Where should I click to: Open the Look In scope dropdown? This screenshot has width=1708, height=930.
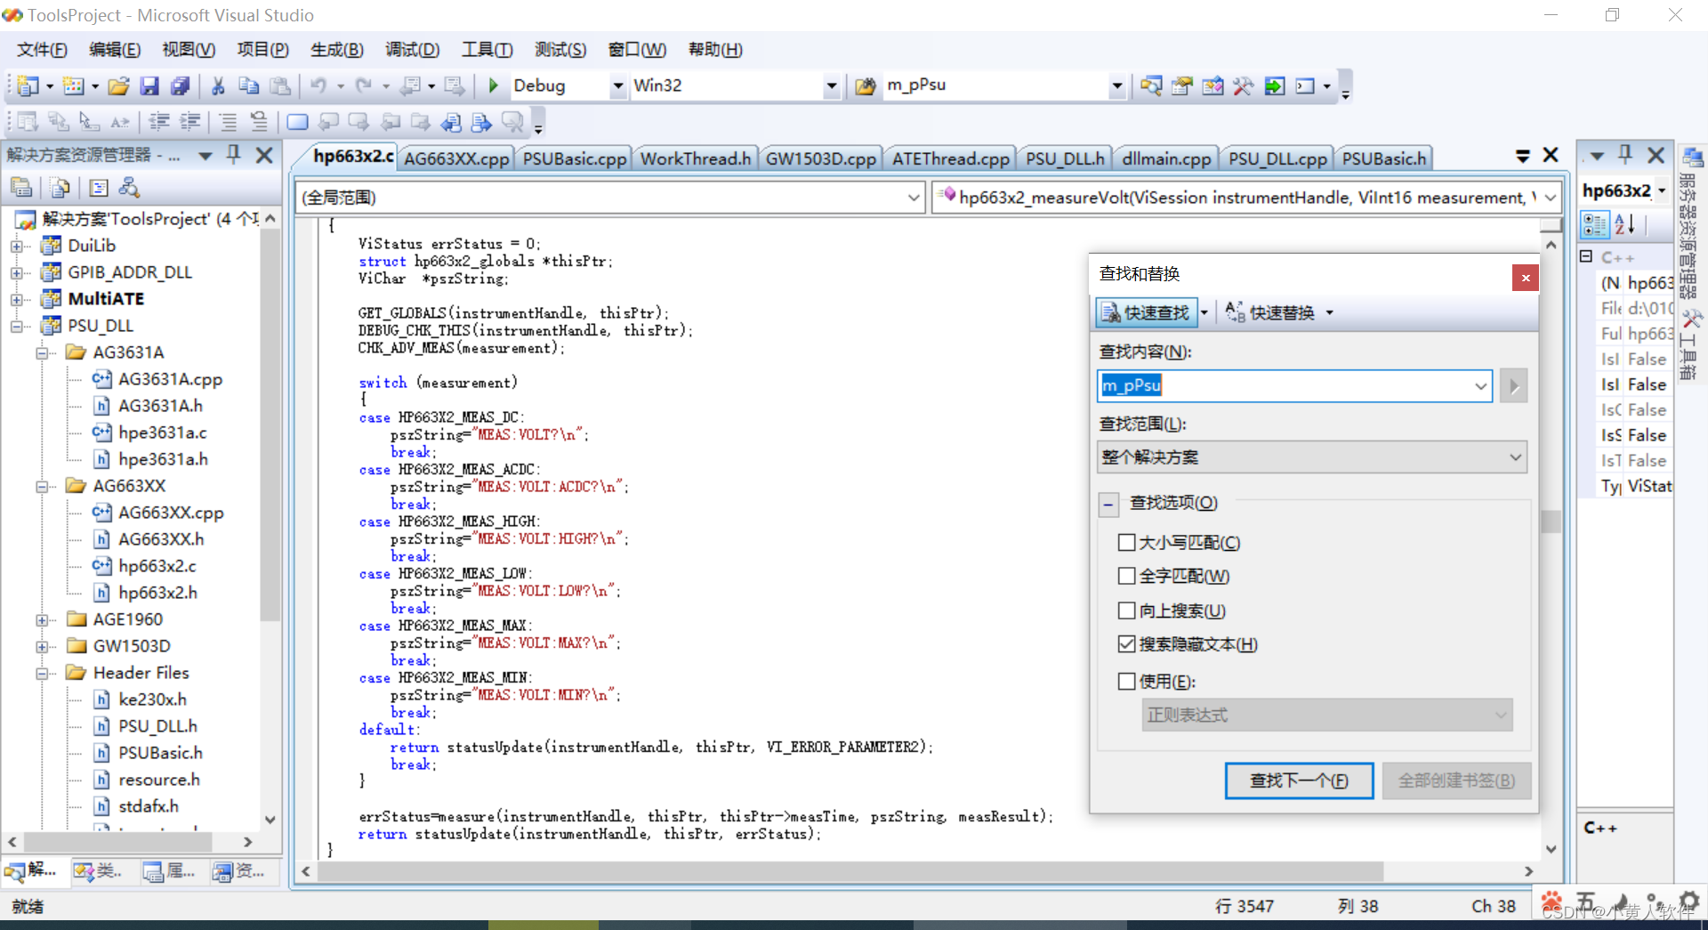pyautogui.click(x=1515, y=457)
